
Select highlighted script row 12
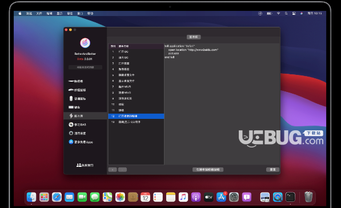click(x=136, y=116)
